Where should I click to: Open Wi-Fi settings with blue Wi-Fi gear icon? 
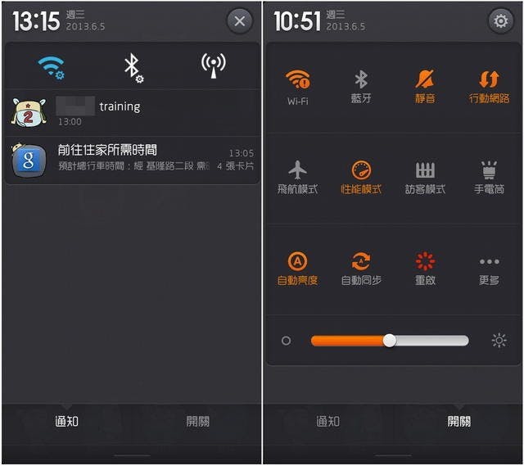point(51,67)
